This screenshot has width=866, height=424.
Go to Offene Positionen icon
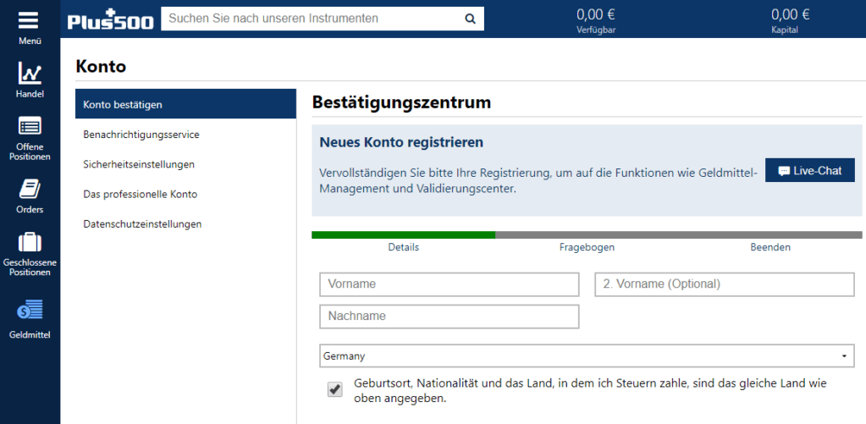coord(30,126)
